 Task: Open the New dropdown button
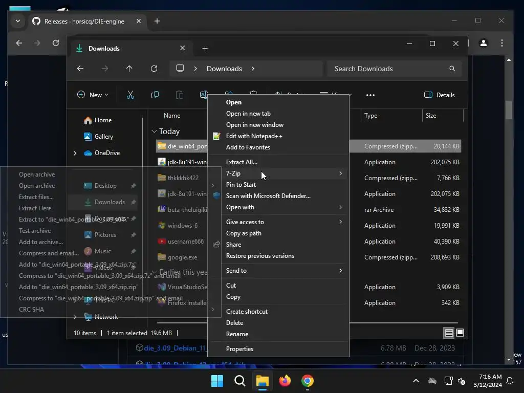(x=93, y=95)
